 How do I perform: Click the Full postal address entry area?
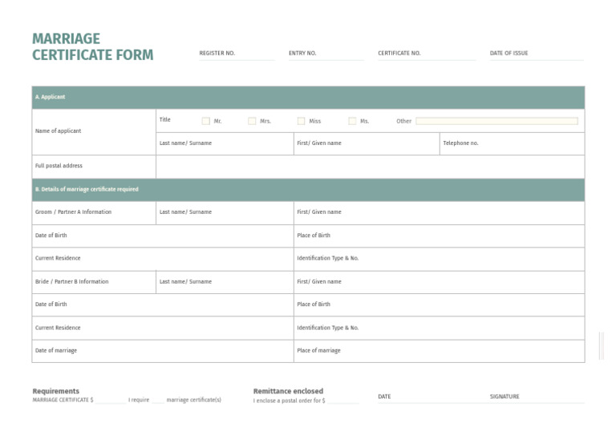(x=370, y=167)
